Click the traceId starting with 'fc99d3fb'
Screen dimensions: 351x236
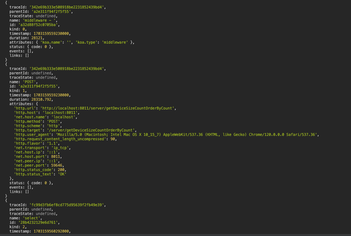click(x=67, y=205)
